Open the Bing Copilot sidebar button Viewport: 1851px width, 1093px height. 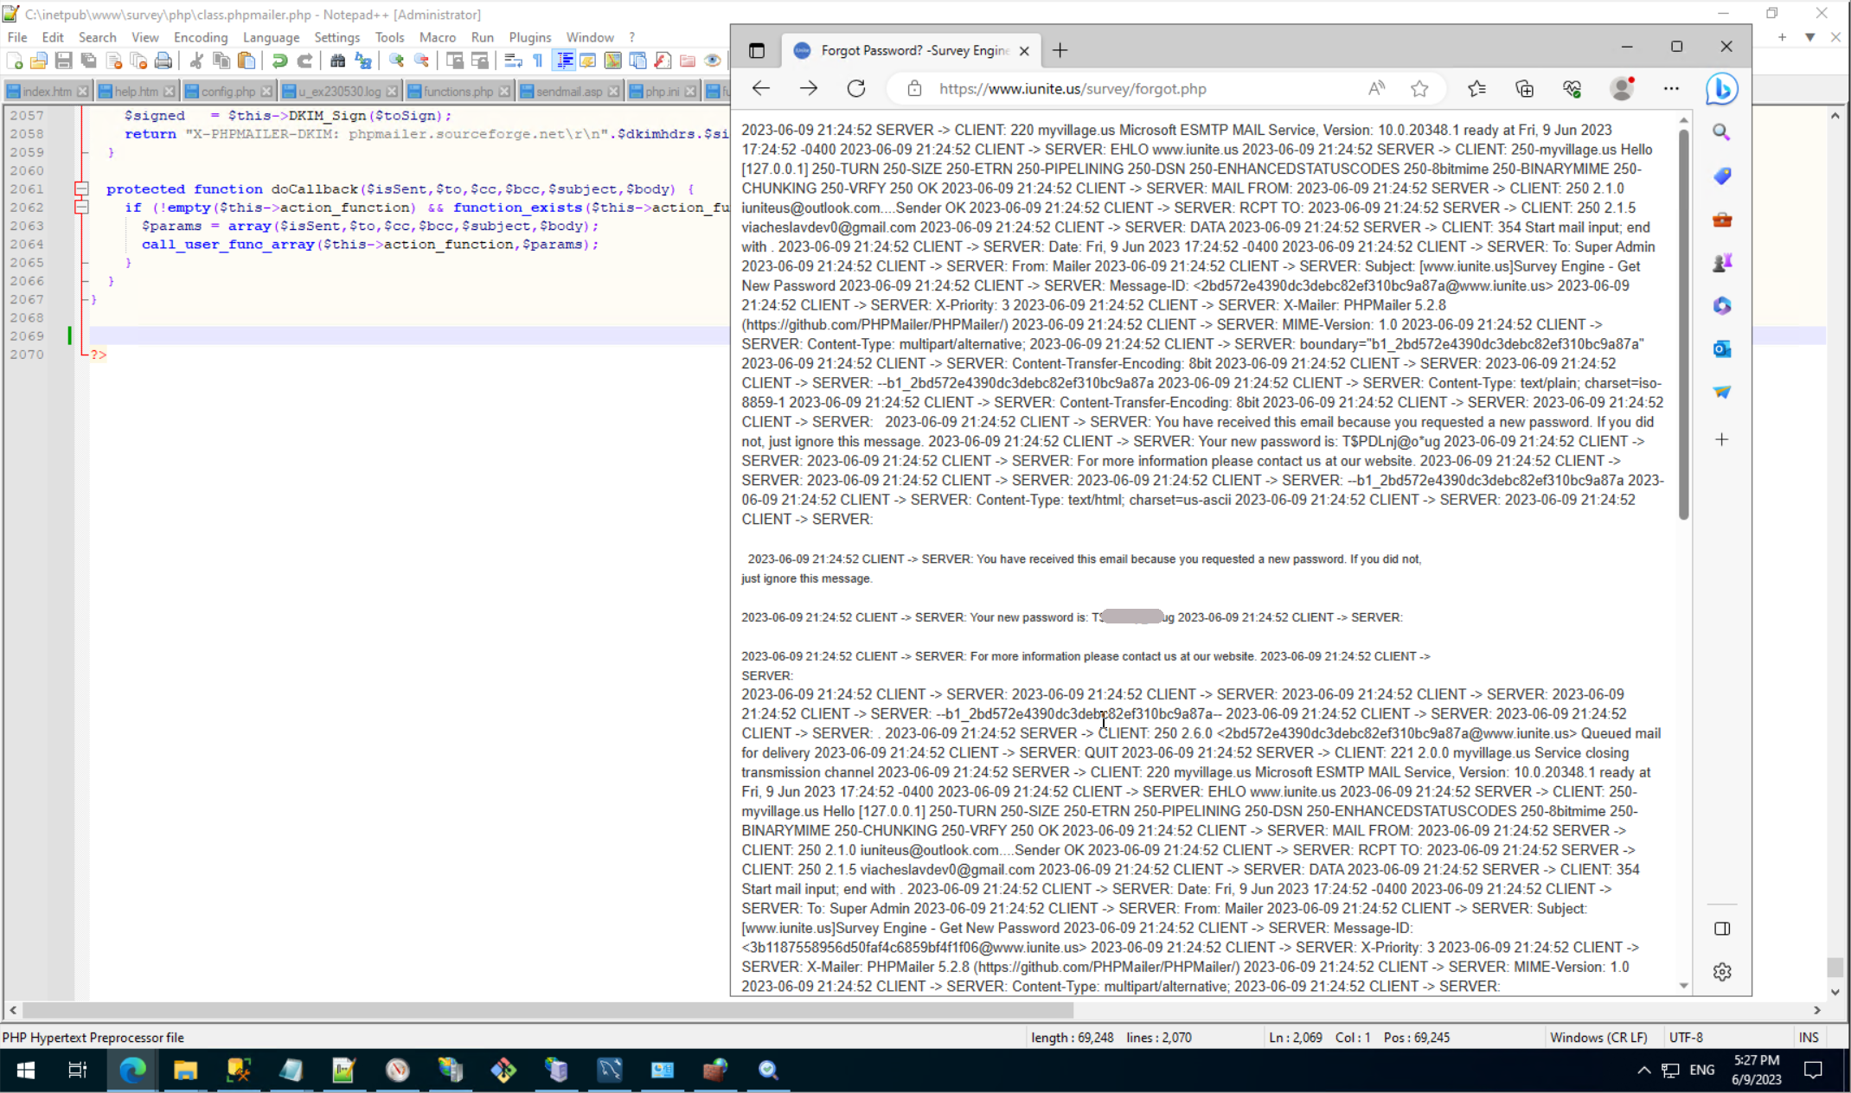pyautogui.click(x=1721, y=88)
